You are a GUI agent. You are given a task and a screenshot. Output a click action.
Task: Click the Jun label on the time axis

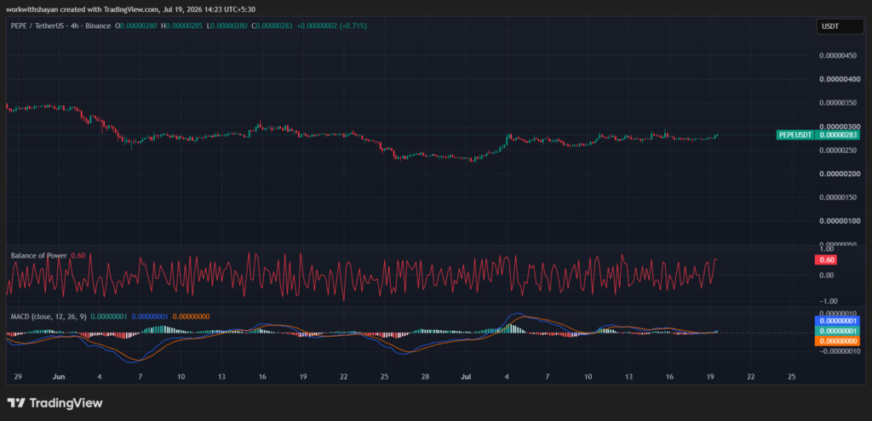pos(59,377)
